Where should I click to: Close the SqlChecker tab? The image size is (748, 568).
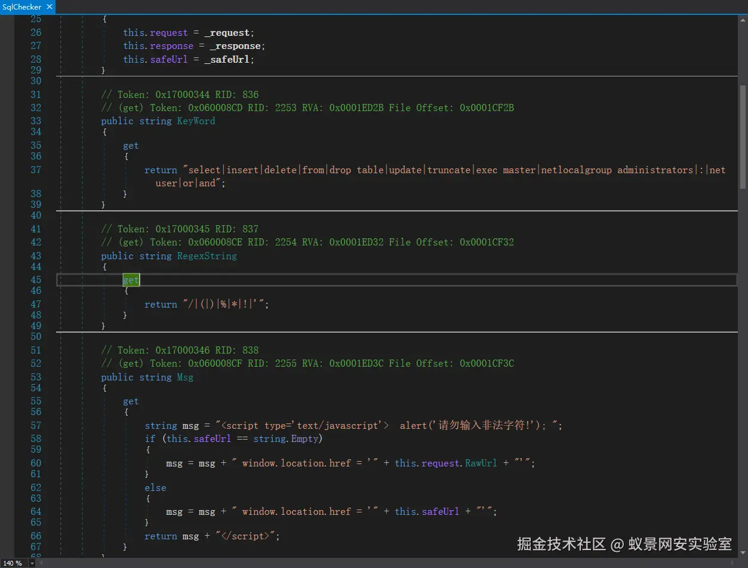pyautogui.click(x=49, y=7)
